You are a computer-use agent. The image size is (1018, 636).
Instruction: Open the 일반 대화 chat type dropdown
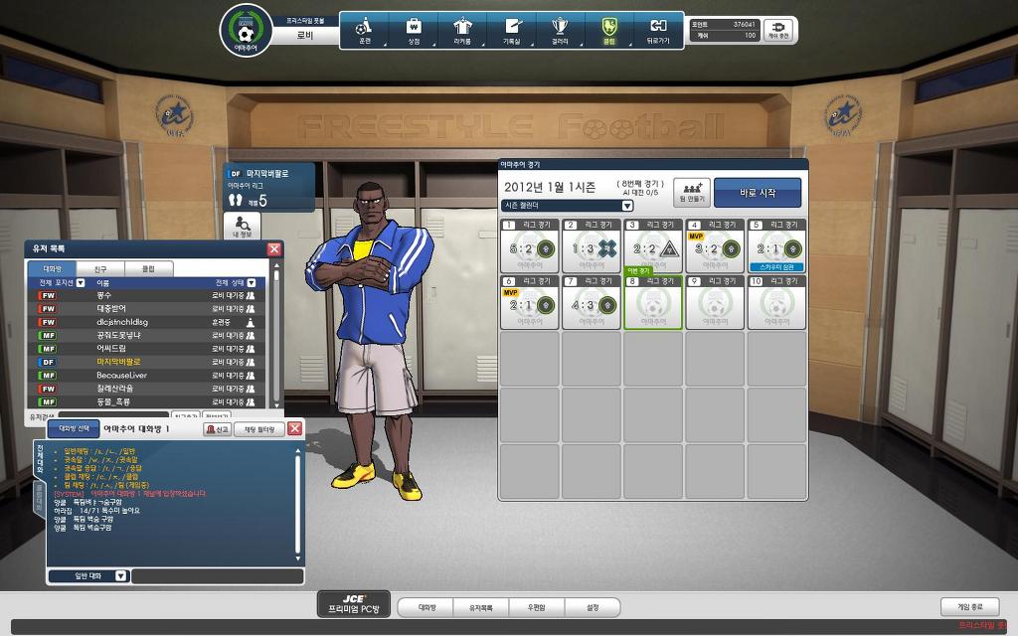click(120, 575)
